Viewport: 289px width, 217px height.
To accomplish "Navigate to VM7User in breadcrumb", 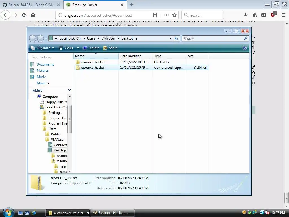I will coord(108,38).
